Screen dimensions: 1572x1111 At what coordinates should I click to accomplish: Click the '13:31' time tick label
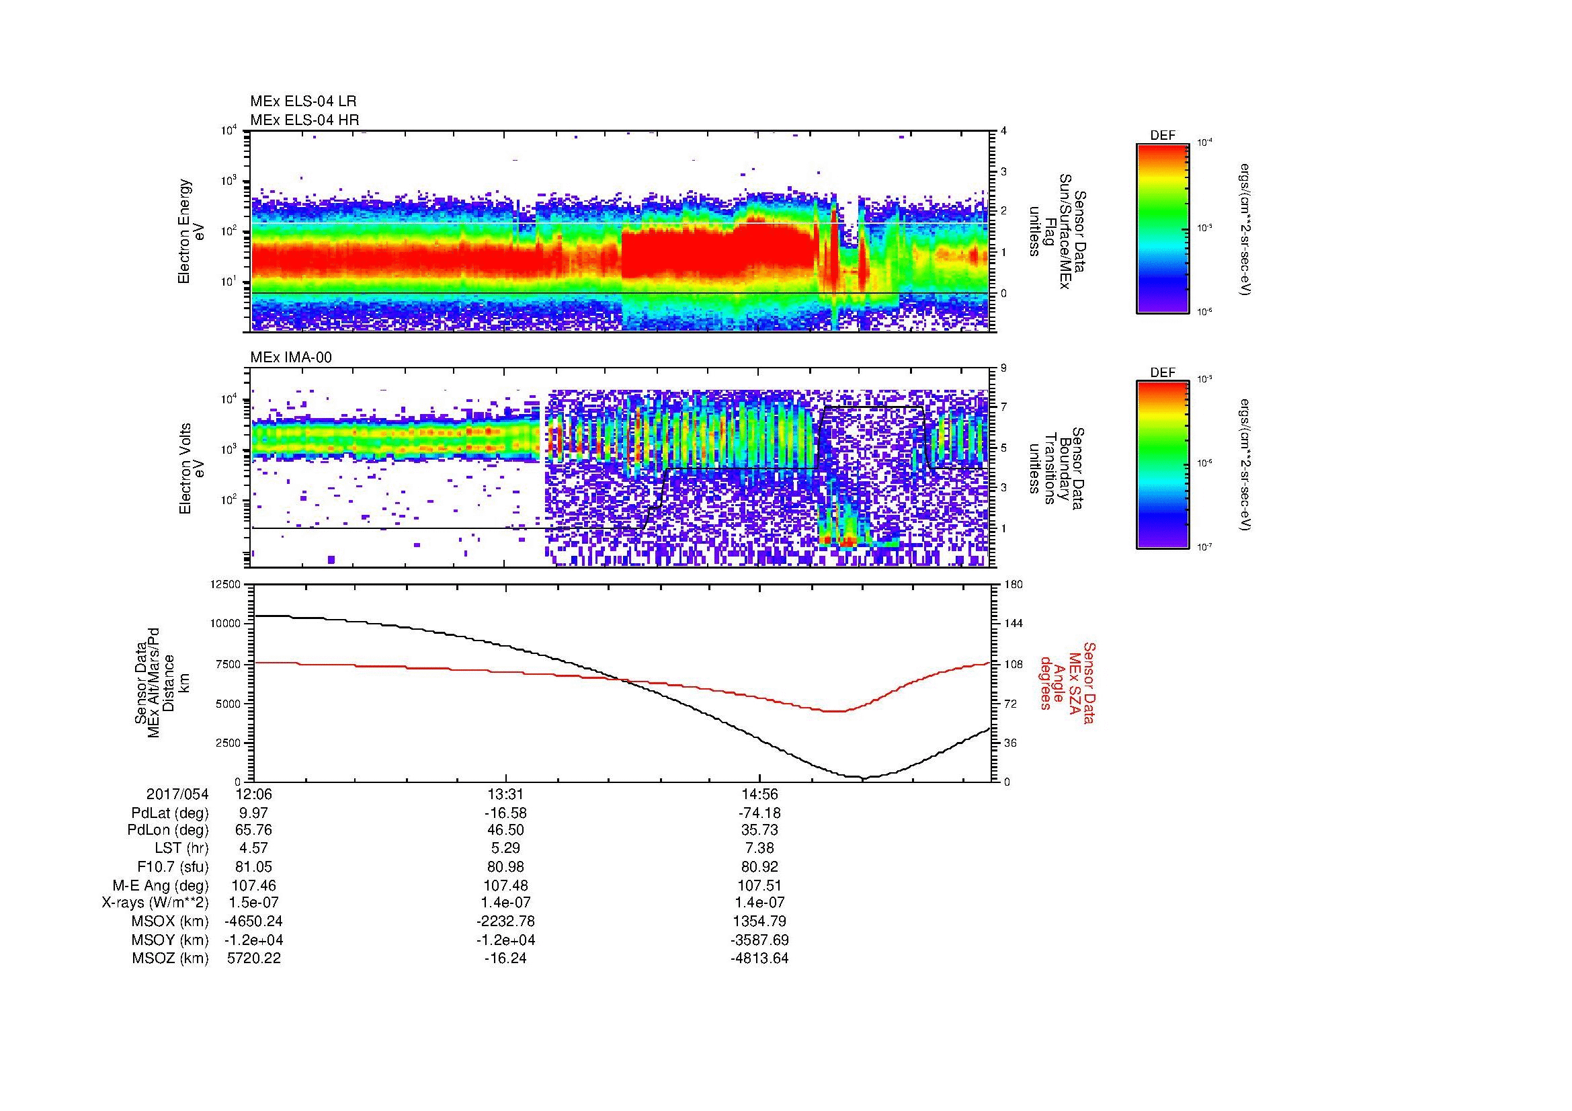point(507,794)
